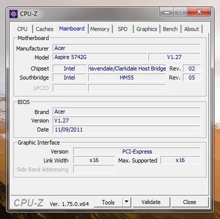The width and height of the screenshot is (220, 219).
Task: Minimize the CPU-Z window
Action: (x=167, y=12)
